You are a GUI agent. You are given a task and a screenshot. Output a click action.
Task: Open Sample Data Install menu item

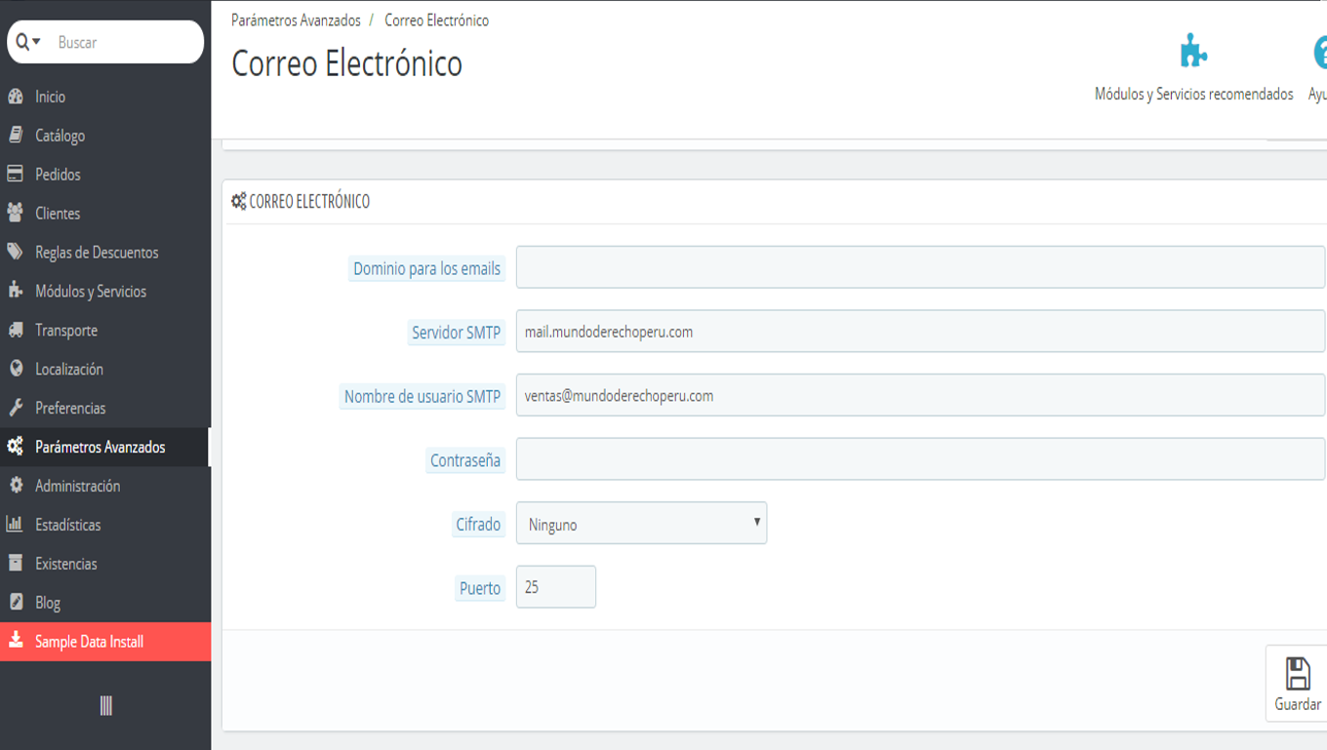point(89,642)
